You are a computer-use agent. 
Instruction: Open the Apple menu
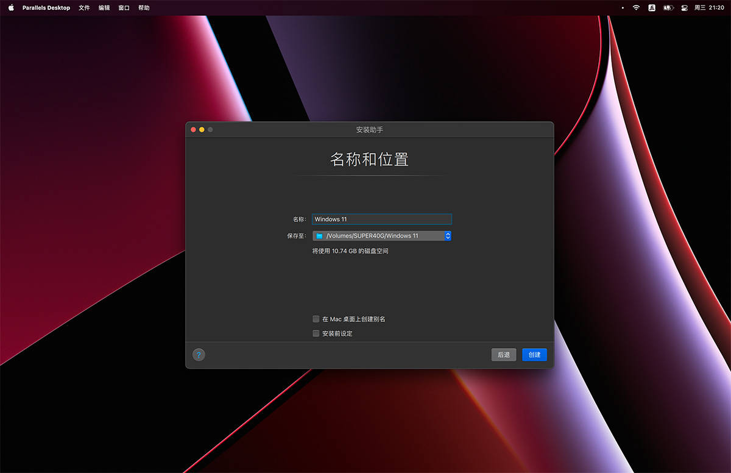pyautogui.click(x=11, y=8)
